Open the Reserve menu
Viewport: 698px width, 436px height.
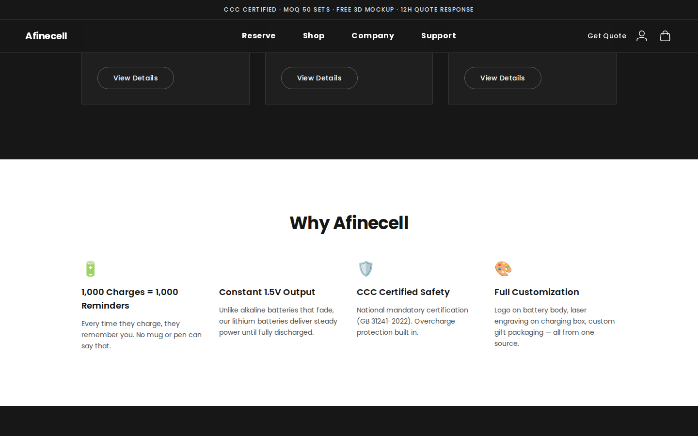[259, 36]
